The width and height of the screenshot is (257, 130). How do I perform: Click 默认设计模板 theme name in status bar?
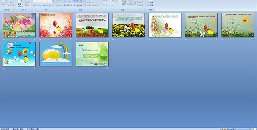pos(18,129)
